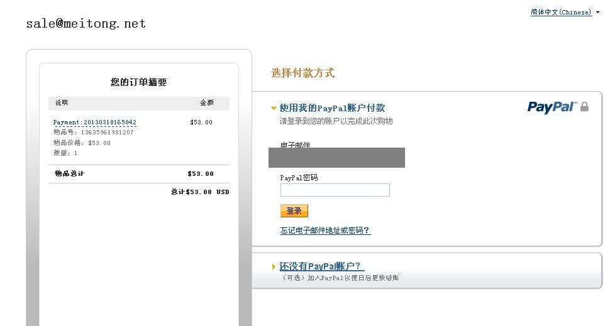Click the PayPal logo
Image resolution: width=605 pixels, height=326 pixels.
pyautogui.click(x=553, y=107)
